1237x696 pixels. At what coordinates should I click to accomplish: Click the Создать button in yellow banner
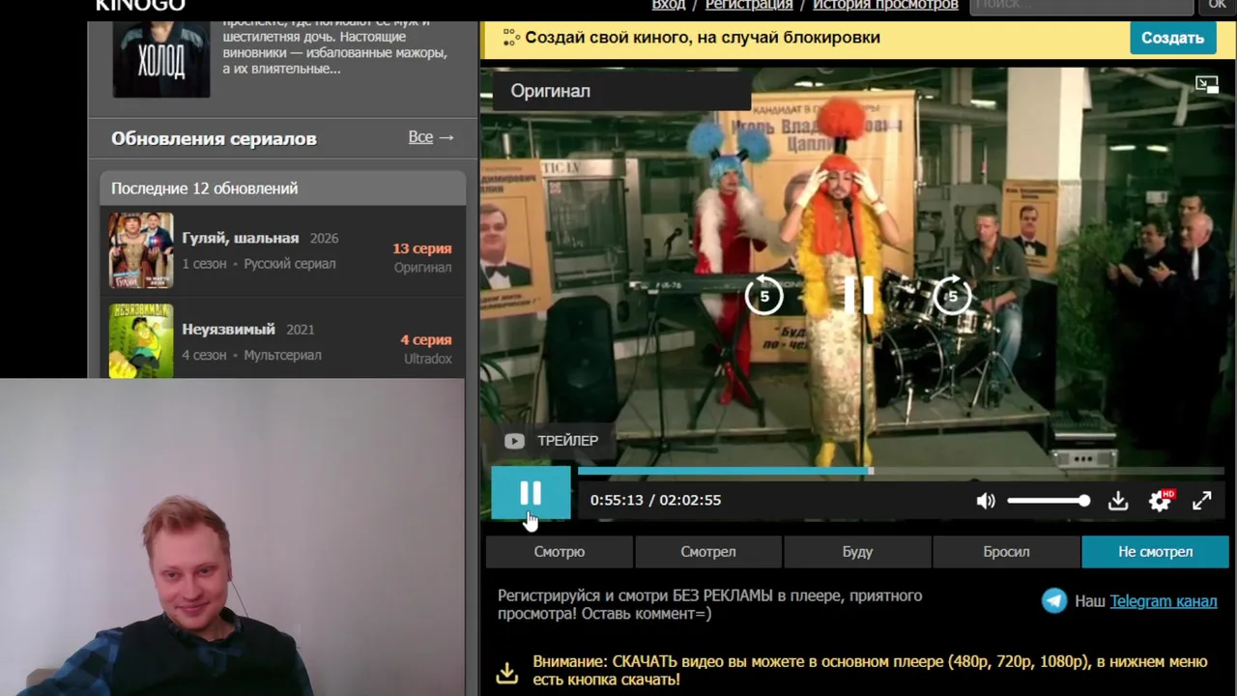1172,38
